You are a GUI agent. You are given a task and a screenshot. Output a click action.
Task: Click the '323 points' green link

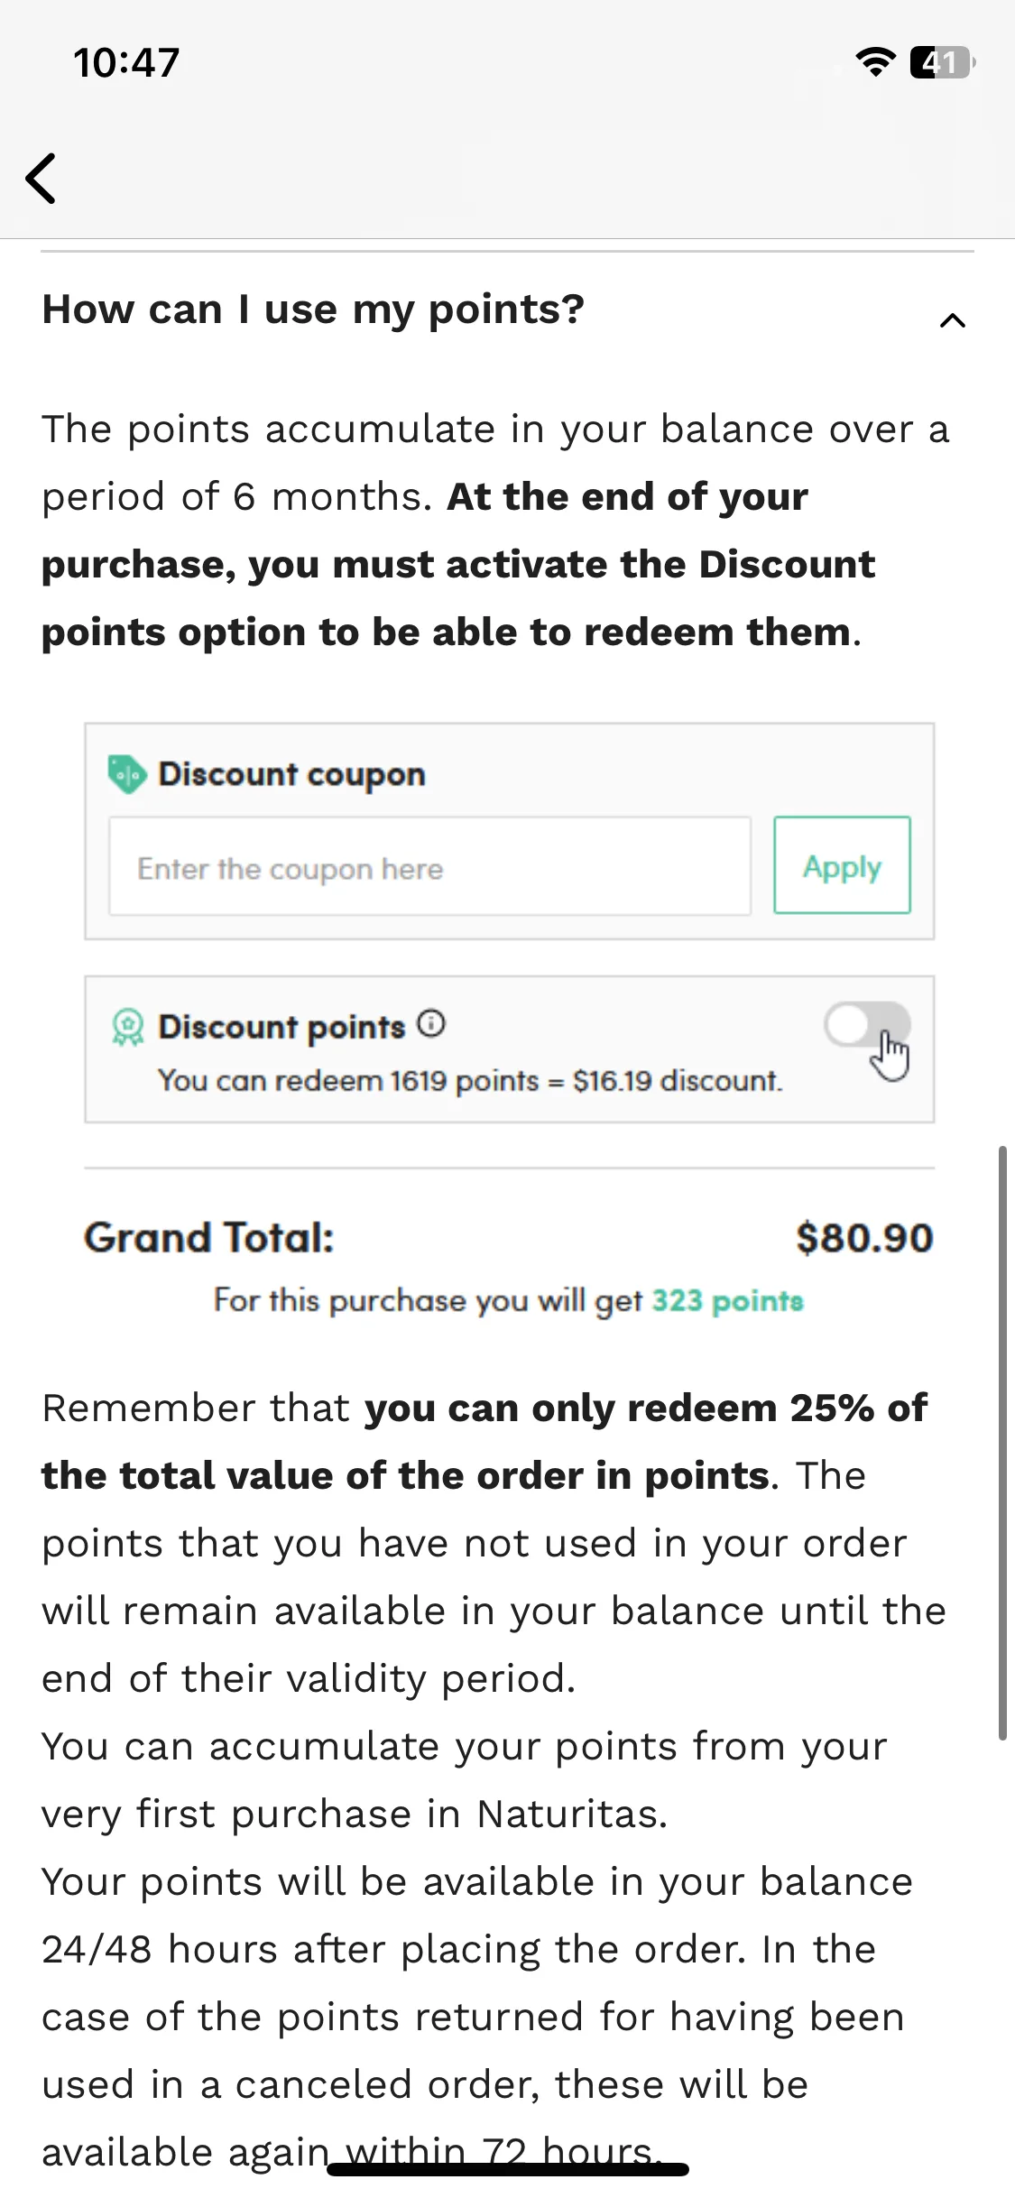[727, 1300]
